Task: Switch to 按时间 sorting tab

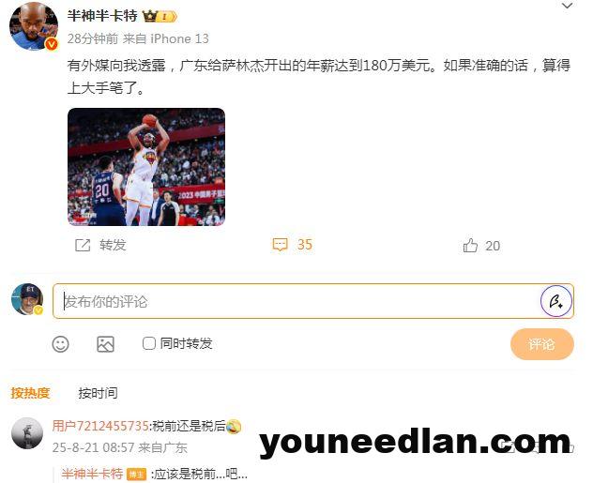Action: tap(98, 393)
